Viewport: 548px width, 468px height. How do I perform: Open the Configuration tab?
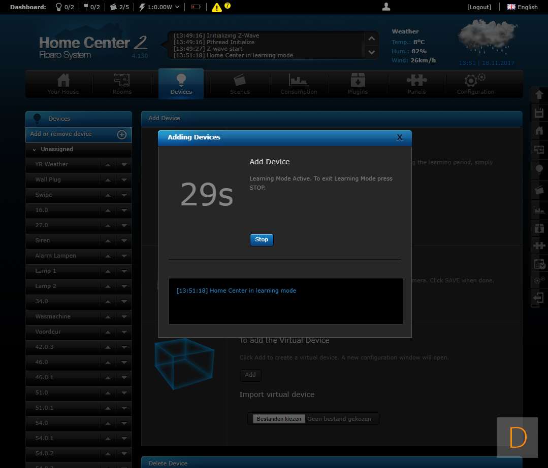coord(475,84)
